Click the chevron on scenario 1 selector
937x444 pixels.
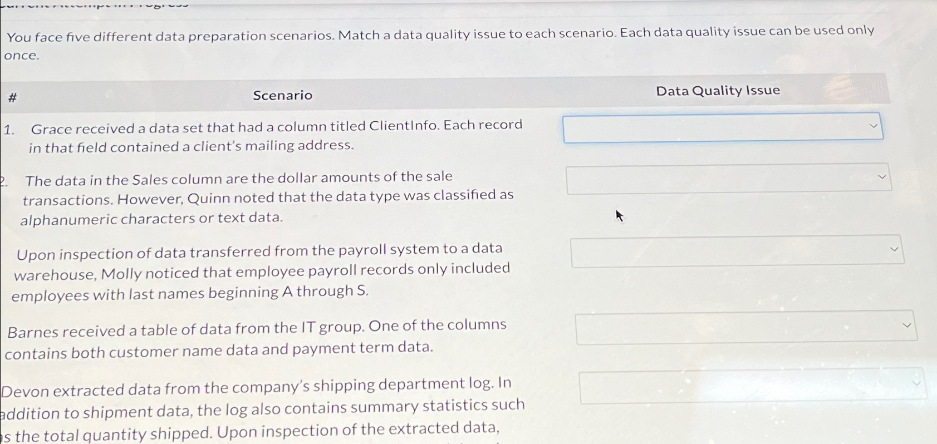[874, 126]
